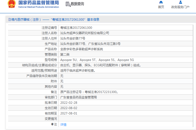Select the 首页 text link

161,7
